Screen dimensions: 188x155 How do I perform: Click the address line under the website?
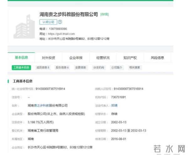point(79,39)
